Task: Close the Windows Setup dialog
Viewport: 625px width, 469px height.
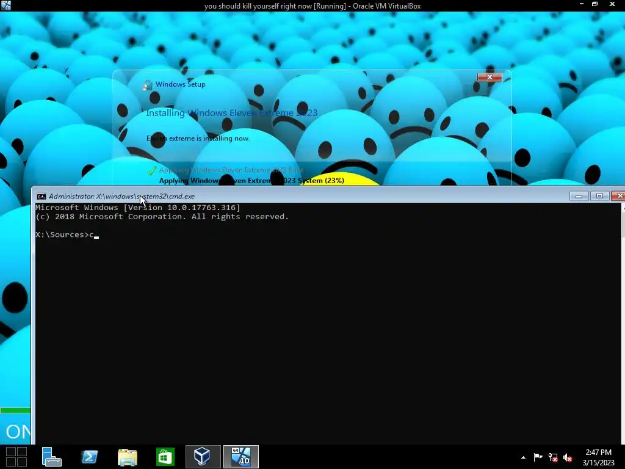Action: tap(490, 77)
